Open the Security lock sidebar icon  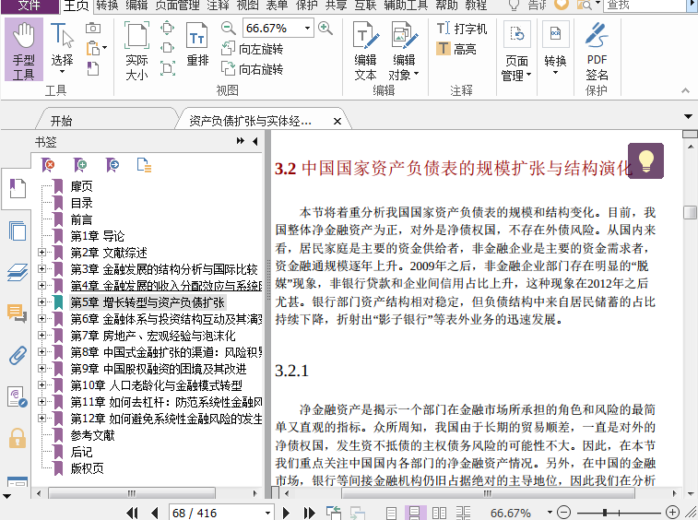click(x=18, y=438)
